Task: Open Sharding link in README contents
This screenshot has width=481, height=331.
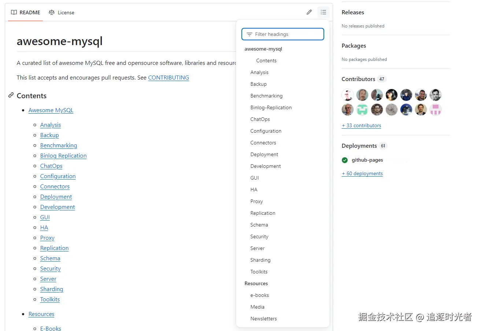Action: pos(52,289)
